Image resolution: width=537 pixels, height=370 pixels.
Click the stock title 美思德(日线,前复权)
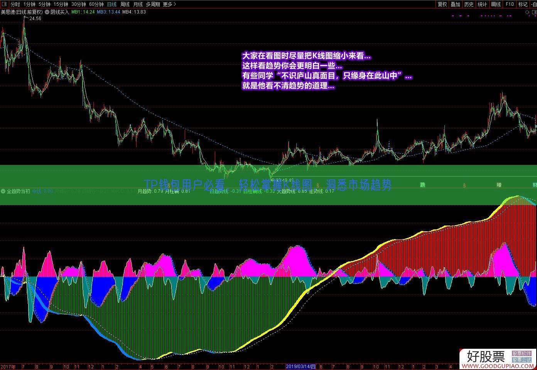click(22, 12)
